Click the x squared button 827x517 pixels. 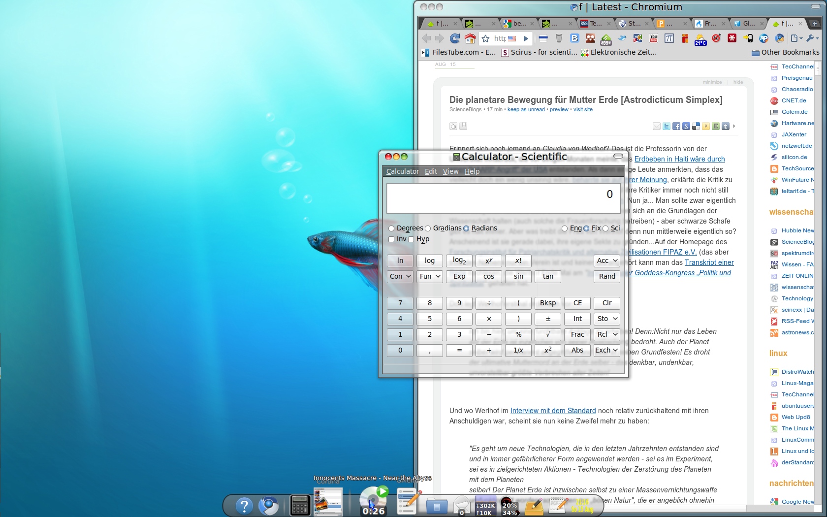tap(548, 350)
